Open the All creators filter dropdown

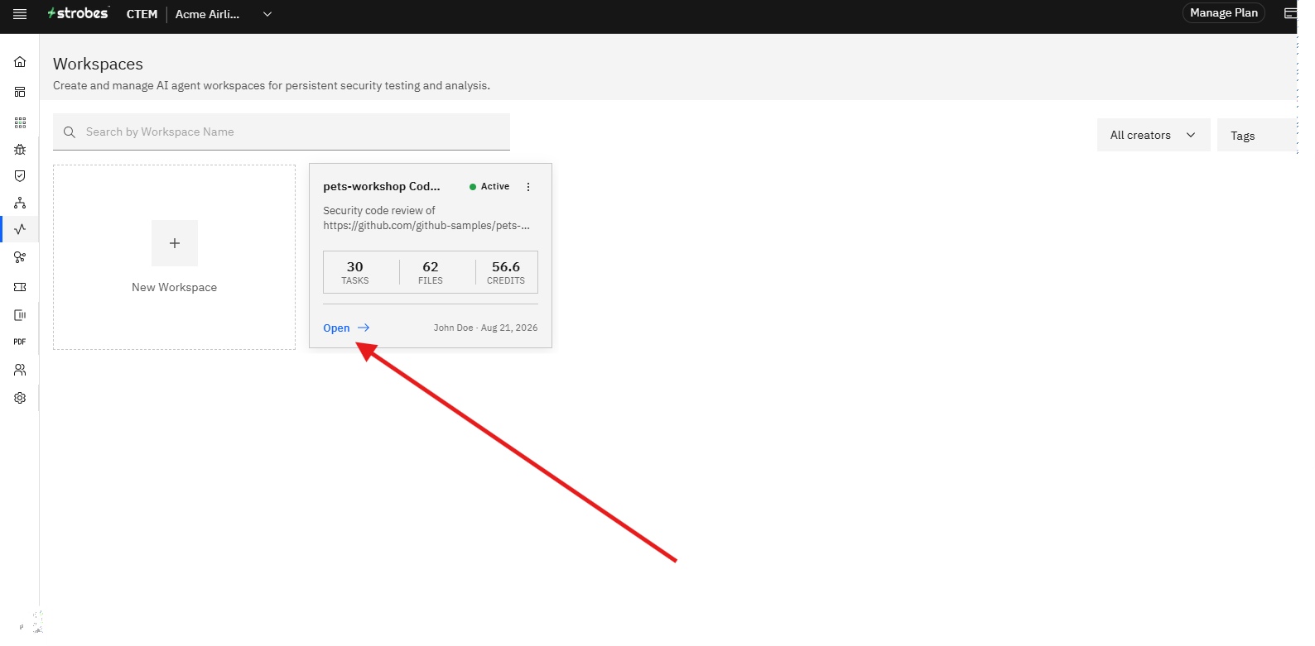click(x=1154, y=135)
